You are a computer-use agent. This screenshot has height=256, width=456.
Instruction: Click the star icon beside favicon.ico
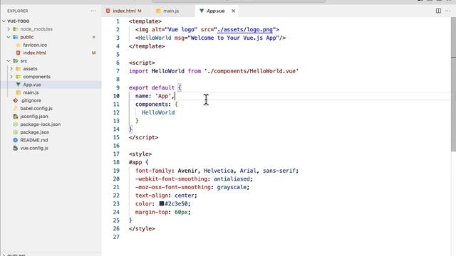(x=18, y=45)
